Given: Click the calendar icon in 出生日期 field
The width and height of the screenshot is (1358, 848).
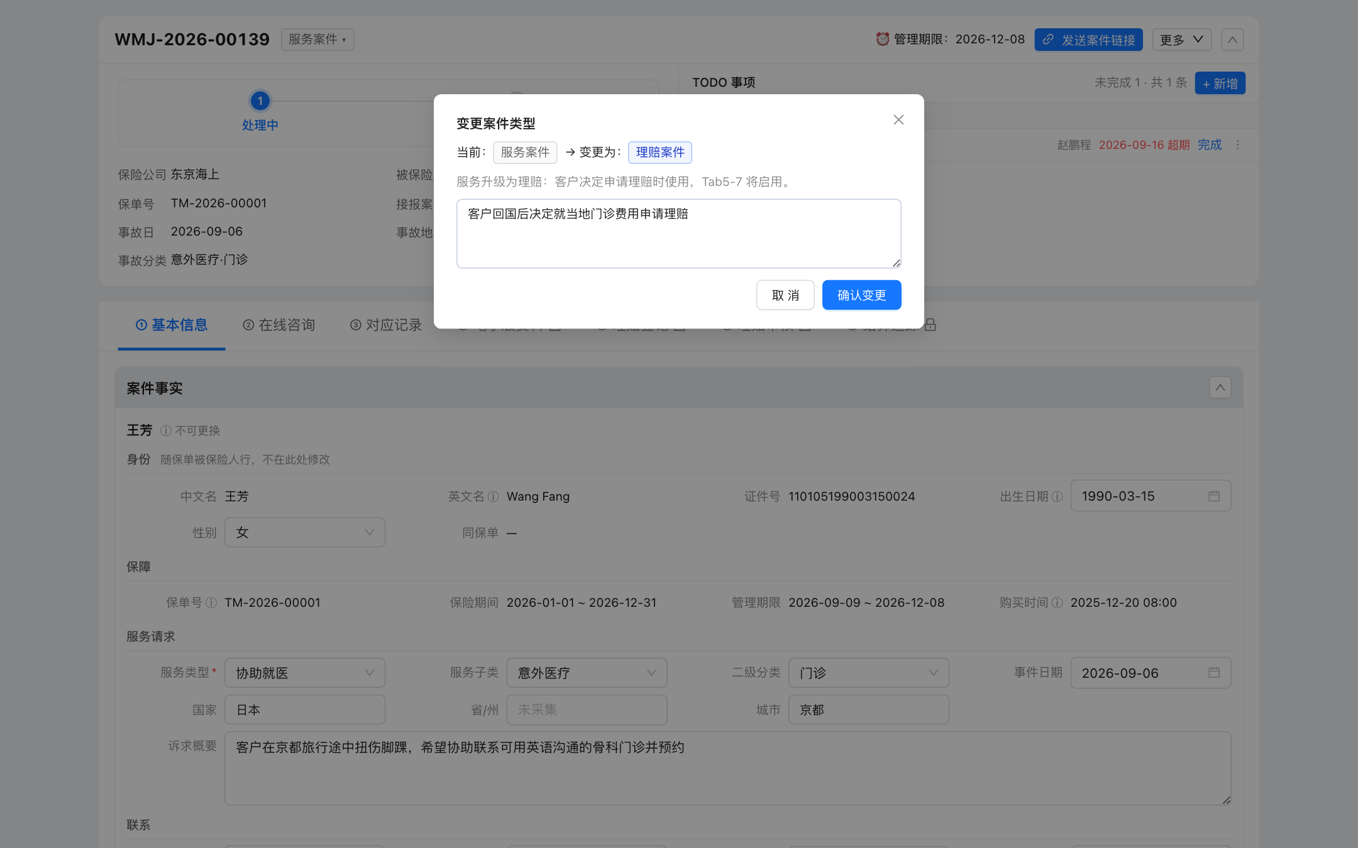Looking at the screenshot, I should [1214, 496].
